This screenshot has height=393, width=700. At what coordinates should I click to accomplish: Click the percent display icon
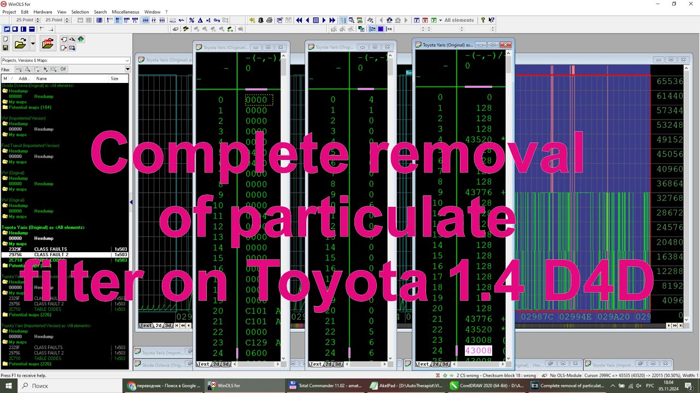click(x=191, y=20)
